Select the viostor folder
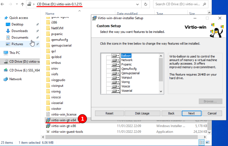 pyautogui.click(x=56, y=109)
